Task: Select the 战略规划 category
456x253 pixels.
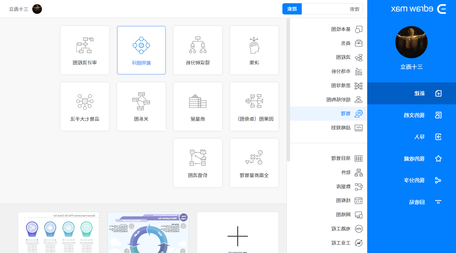Action: click(x=329, y=127)
